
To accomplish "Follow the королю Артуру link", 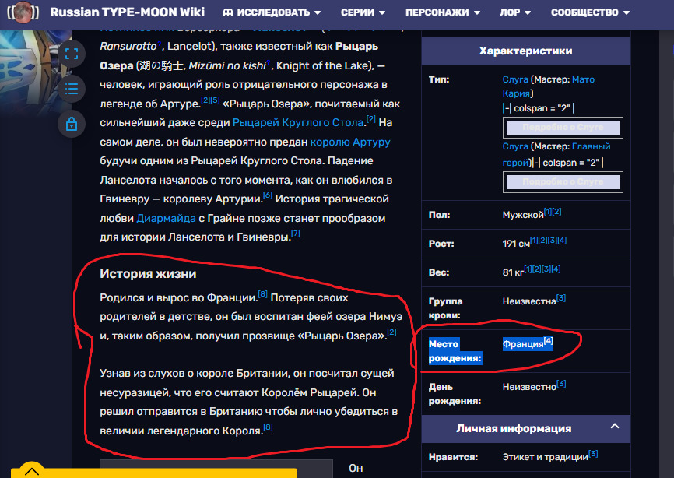I will [x=350, y=142].
